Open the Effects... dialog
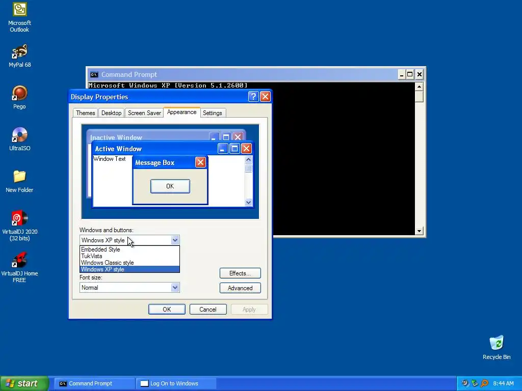Image resolution: width=522 pixels, height=391 pixels. coord(240,273)
